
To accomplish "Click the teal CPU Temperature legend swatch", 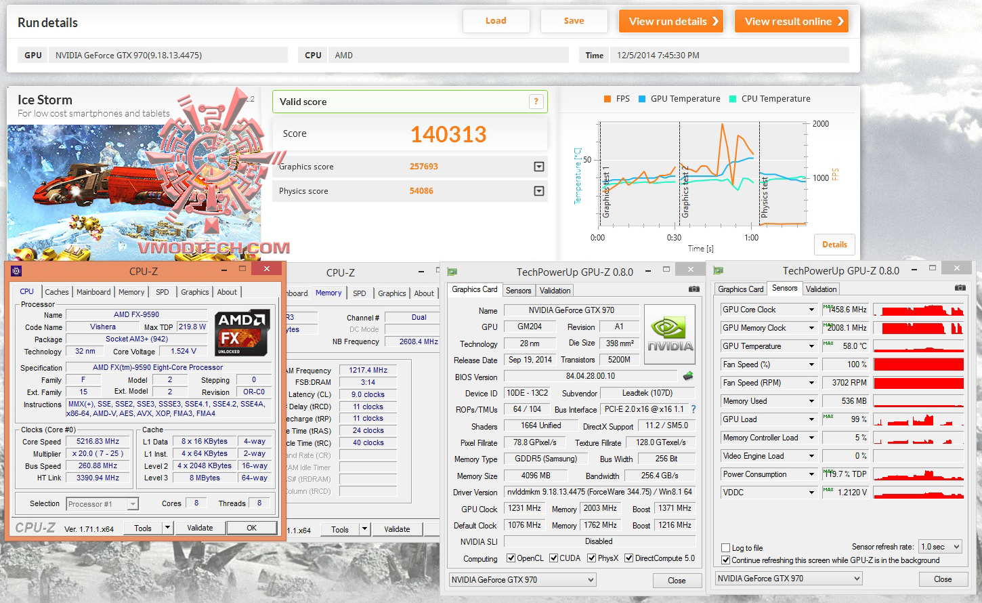I will pos(733,99).
